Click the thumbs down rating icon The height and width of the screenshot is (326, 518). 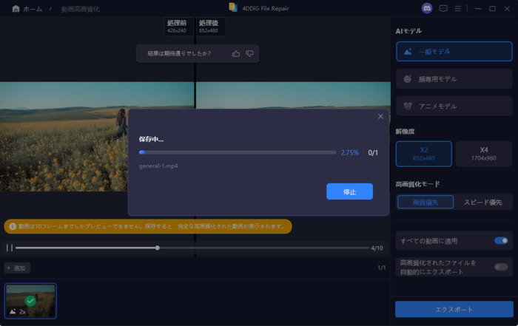click(249, 53)
